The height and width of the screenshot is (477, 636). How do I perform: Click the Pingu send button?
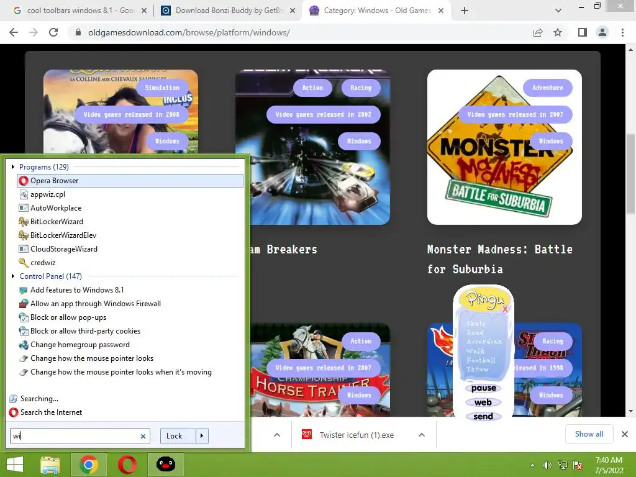483,416
